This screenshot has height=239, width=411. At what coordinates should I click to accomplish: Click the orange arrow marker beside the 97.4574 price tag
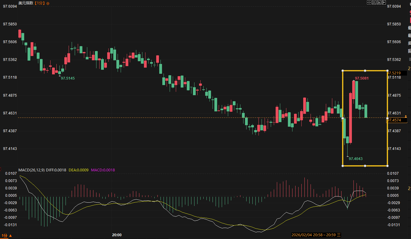(x=406, y=117)
